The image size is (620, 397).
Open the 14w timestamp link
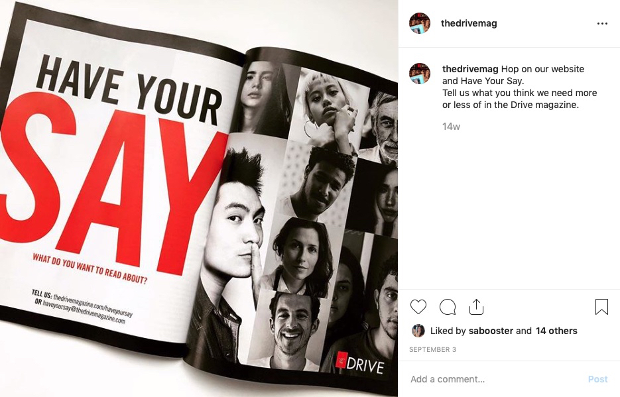point(451,127)
